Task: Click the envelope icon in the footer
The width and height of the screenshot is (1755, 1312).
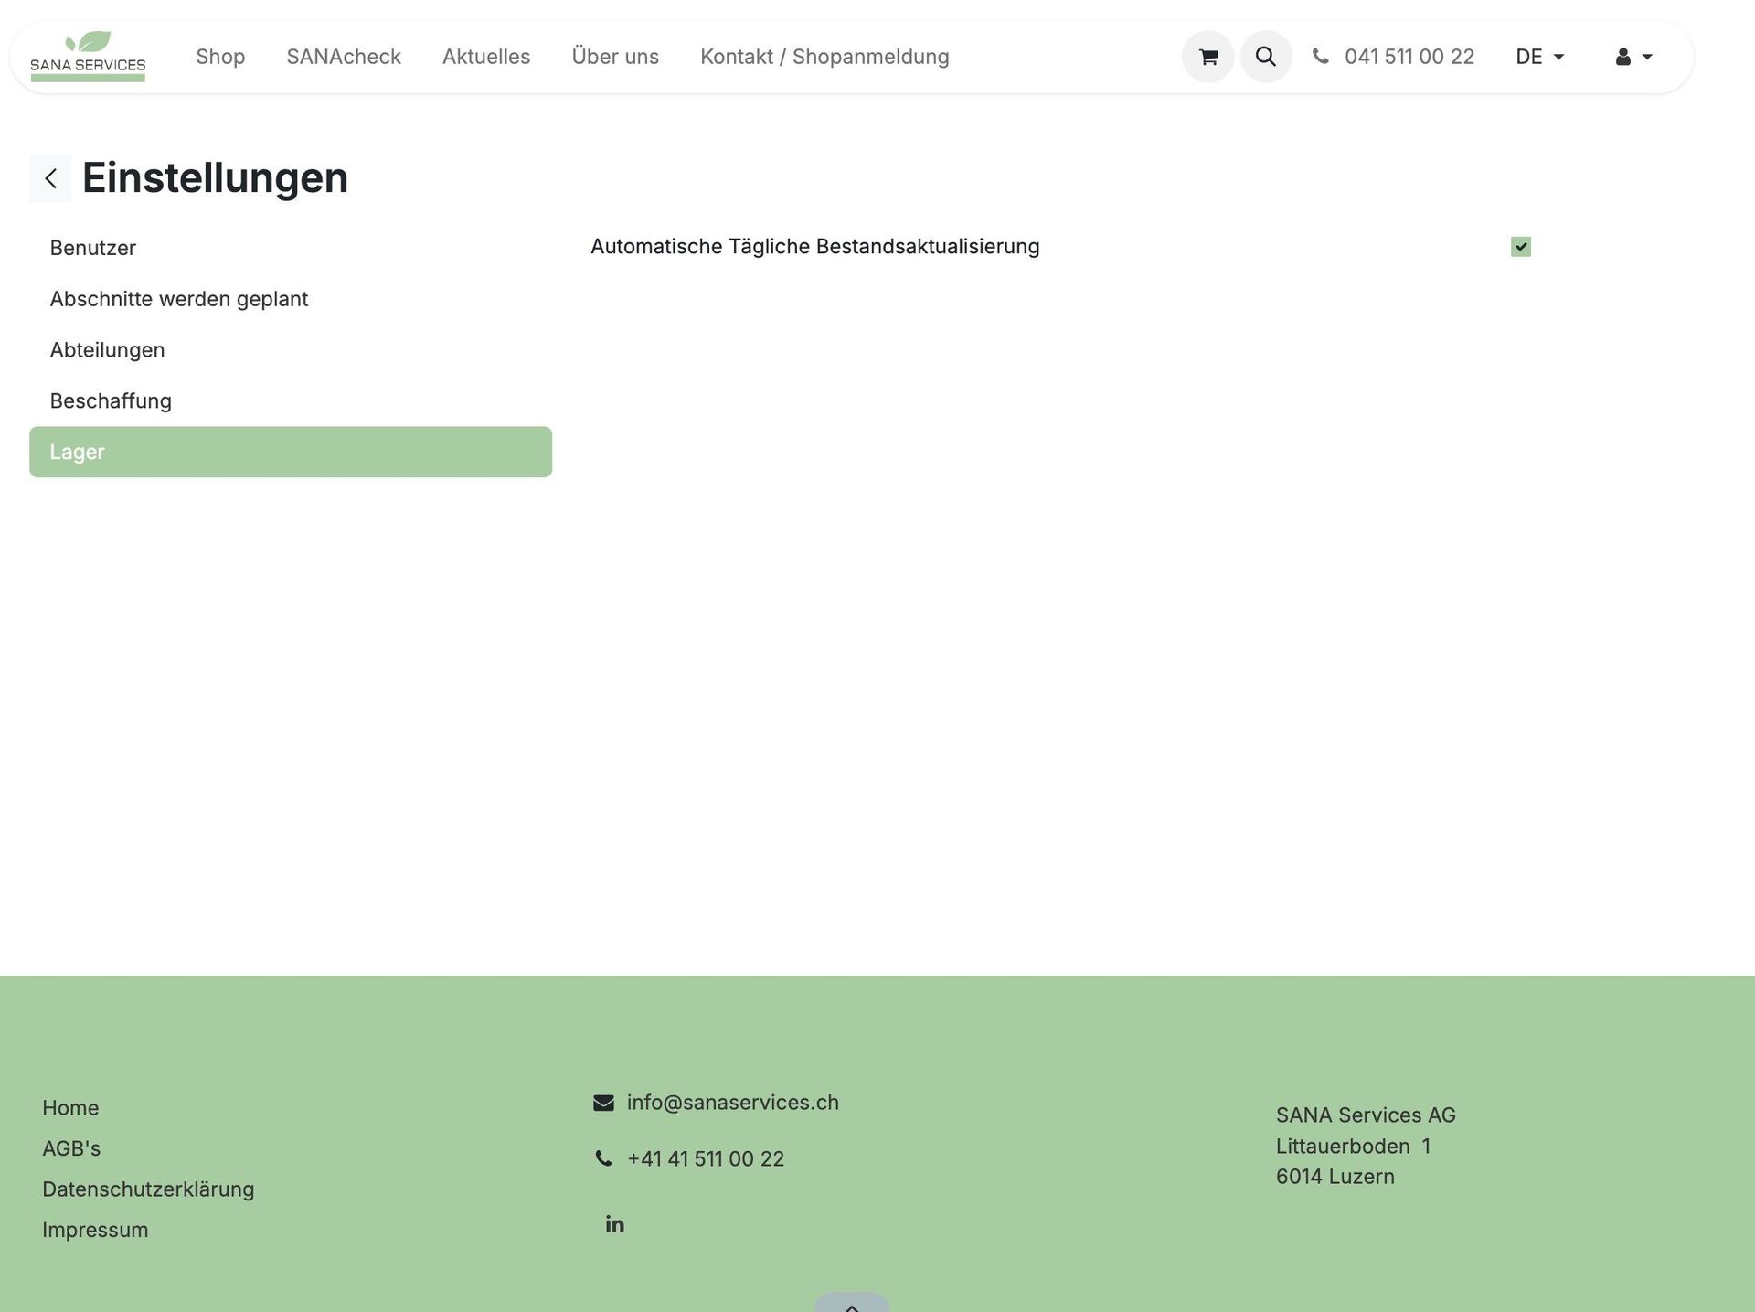Action: coord(603,1103)
